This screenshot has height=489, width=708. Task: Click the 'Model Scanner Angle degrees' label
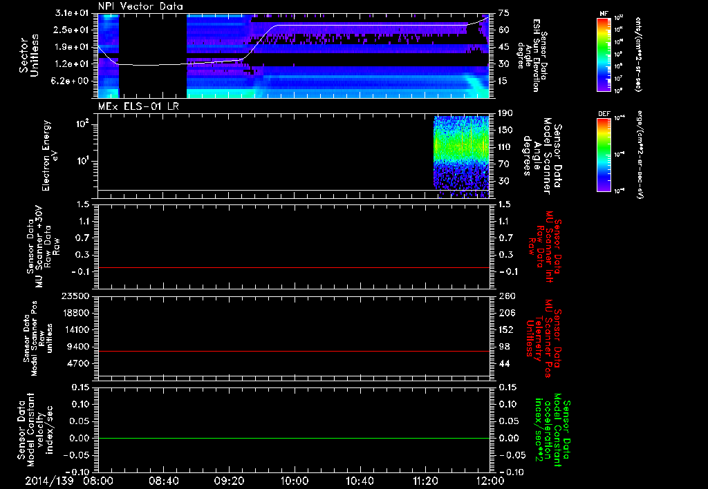point(542,156)
